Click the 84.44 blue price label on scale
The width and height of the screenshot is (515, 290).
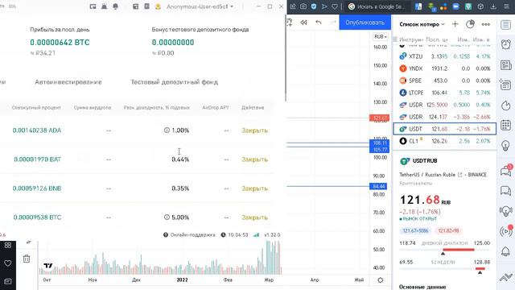click(378, 186)
